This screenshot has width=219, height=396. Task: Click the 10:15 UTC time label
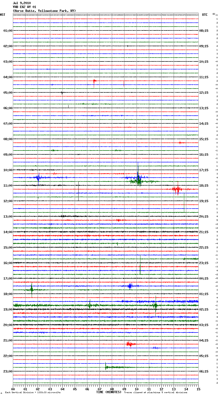204,62
